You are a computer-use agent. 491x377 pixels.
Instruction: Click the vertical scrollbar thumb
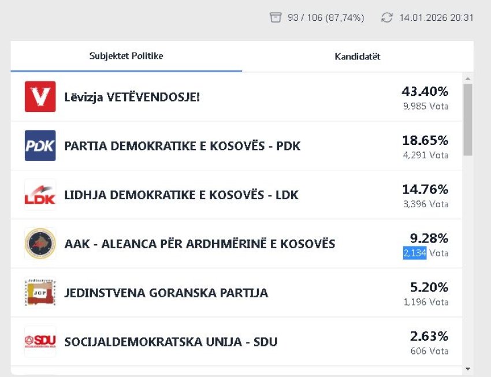(x=467, y=118)
